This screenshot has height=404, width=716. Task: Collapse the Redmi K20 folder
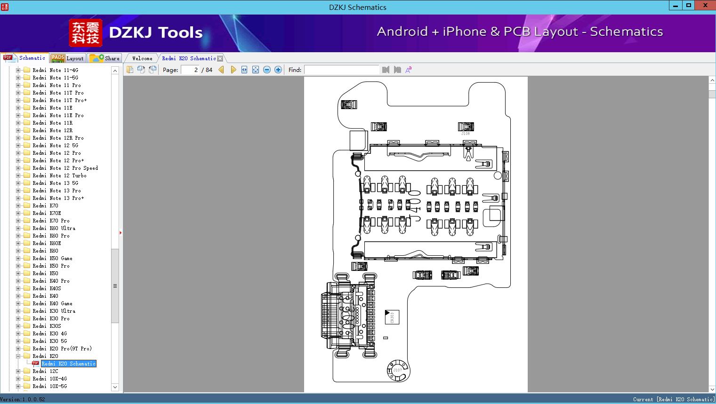pos(18,356)
